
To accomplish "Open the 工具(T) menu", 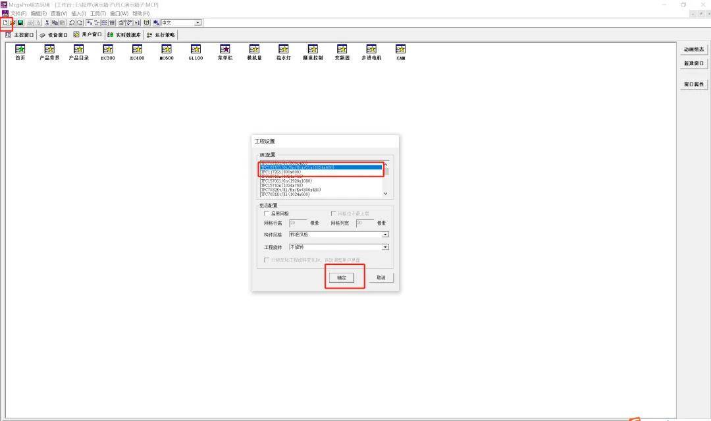I will point(98,13).
